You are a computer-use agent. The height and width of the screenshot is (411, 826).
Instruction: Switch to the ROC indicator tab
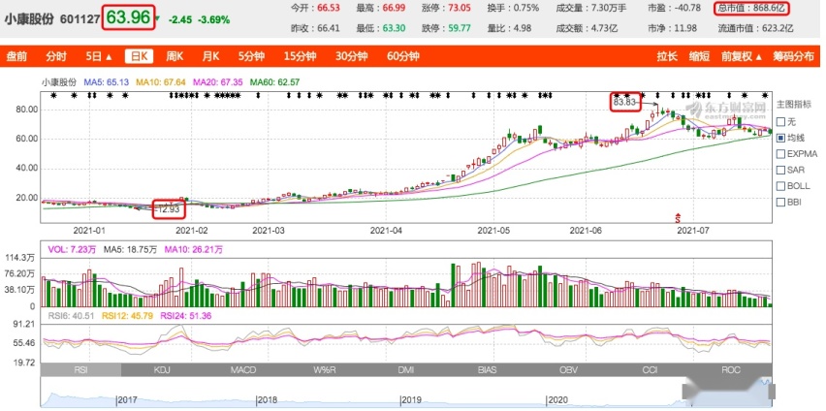pos(731,370)
